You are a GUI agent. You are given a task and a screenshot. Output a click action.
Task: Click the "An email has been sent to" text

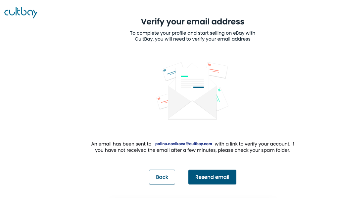point(121,144)
